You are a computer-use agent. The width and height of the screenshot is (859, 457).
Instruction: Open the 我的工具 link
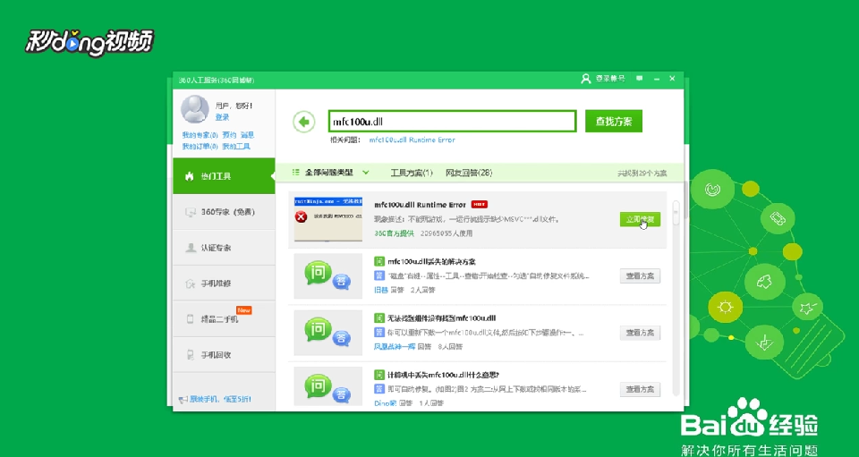coord(236,146)
